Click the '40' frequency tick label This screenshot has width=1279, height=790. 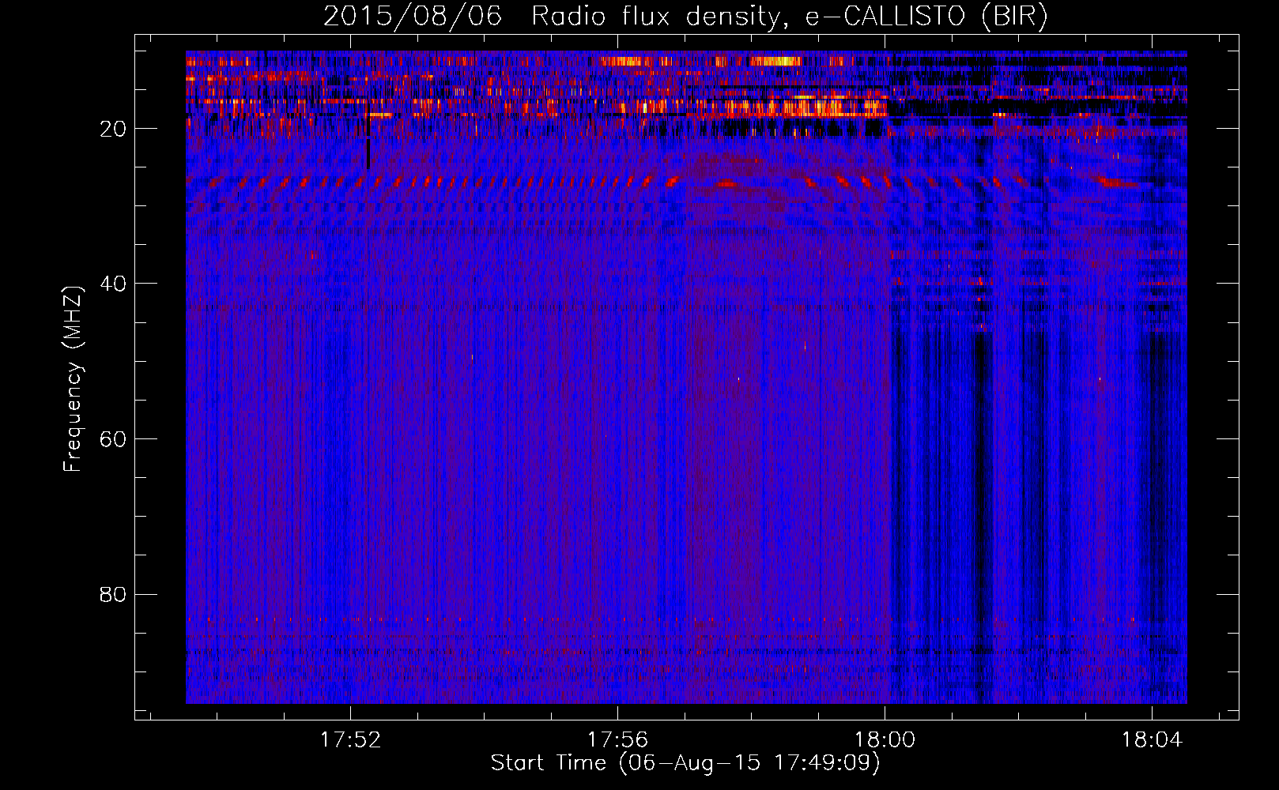[x=113, y=284]
